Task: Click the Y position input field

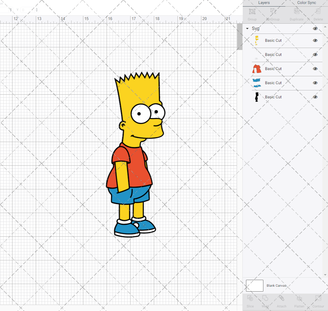Action: point(28,10)
